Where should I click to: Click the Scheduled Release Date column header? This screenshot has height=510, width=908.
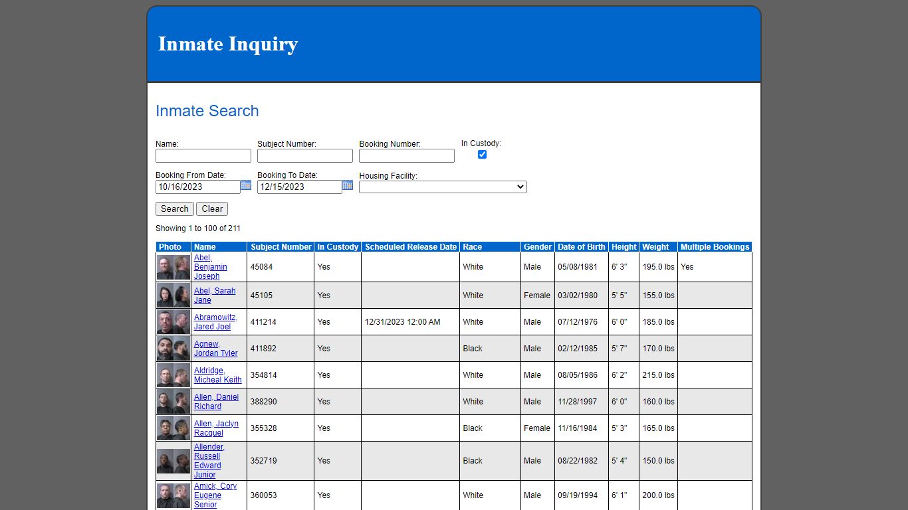[411, 247]
